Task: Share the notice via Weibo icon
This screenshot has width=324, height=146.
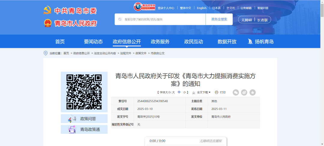Action: tap(244, 92)
